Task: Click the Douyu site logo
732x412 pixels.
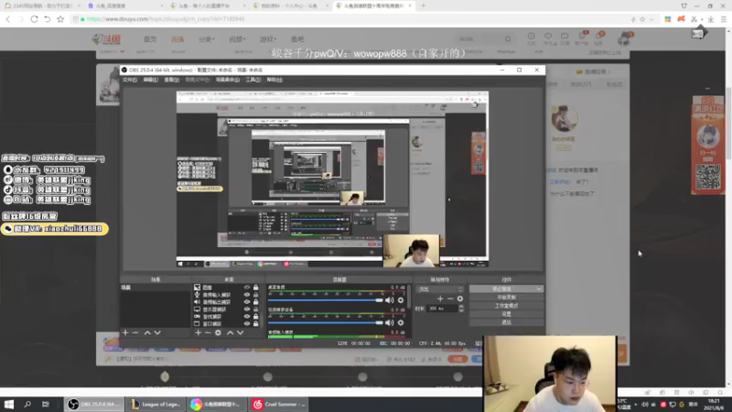Action: [106, 39]
